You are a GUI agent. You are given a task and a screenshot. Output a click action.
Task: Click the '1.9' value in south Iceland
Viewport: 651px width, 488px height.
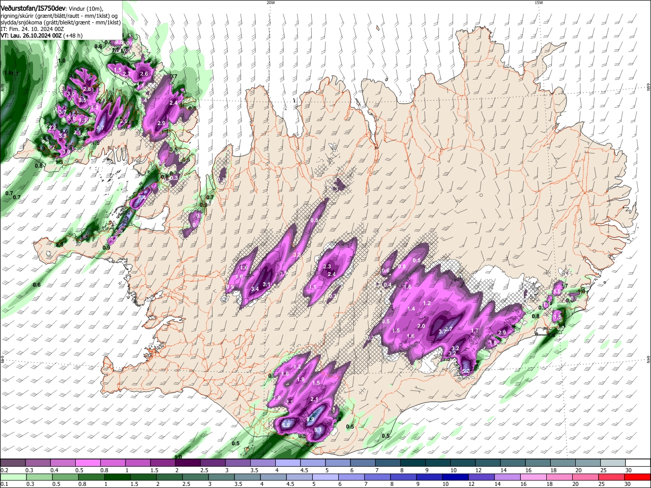[301, 379]
